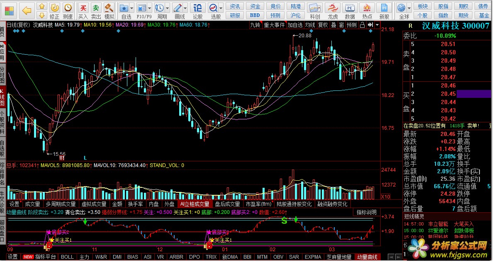Expand the 全球 dropdown arrow
This screenshot has width=494, height=262.
[x=409, y=7]
